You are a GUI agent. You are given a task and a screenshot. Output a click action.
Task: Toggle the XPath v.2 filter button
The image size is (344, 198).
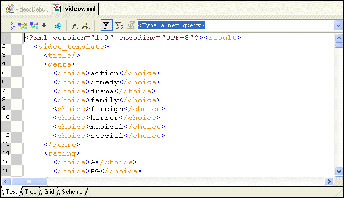click(x=120, y=26)
